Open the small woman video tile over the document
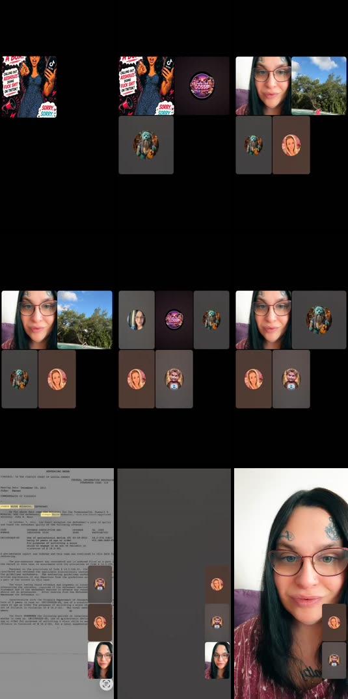Viewport: 348px width, 699px height. 100,660
